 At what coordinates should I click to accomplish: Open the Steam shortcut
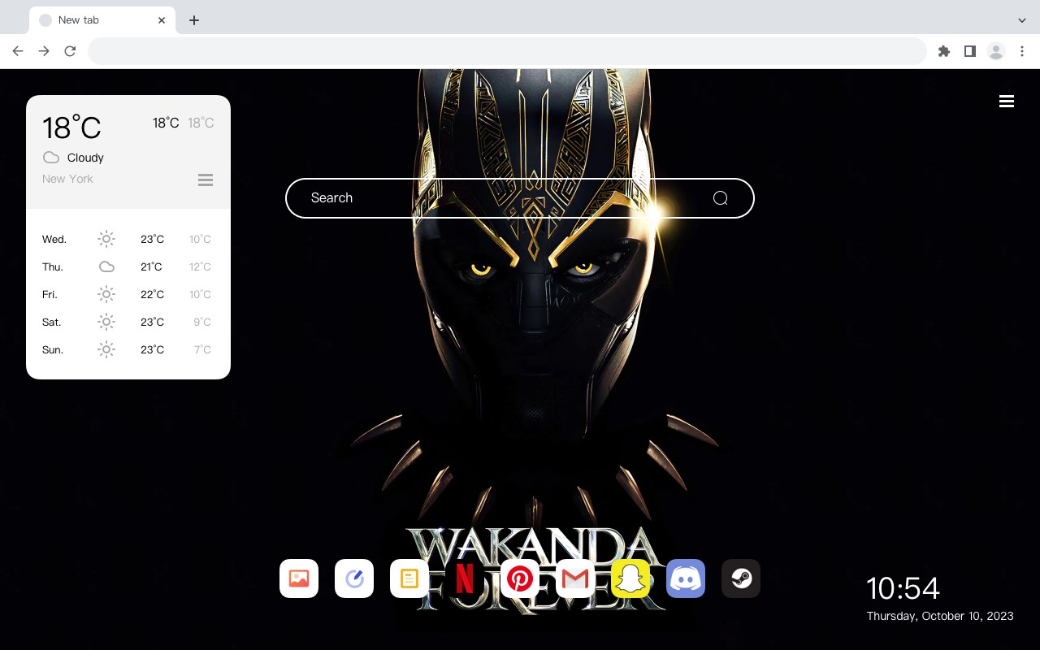741,578
